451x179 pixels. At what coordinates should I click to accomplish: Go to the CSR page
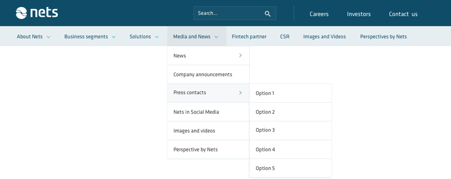click(285, 36)
